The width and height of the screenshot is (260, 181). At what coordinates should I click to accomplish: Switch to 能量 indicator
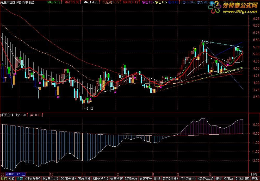click(x=157, y=179)
